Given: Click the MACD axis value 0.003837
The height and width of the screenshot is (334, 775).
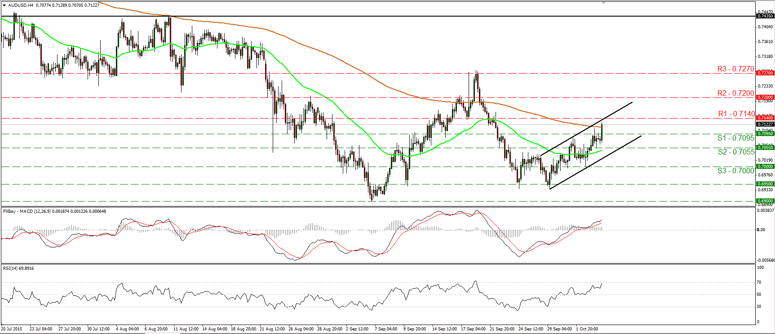Looking at the screenshot, I should point(766,210).
